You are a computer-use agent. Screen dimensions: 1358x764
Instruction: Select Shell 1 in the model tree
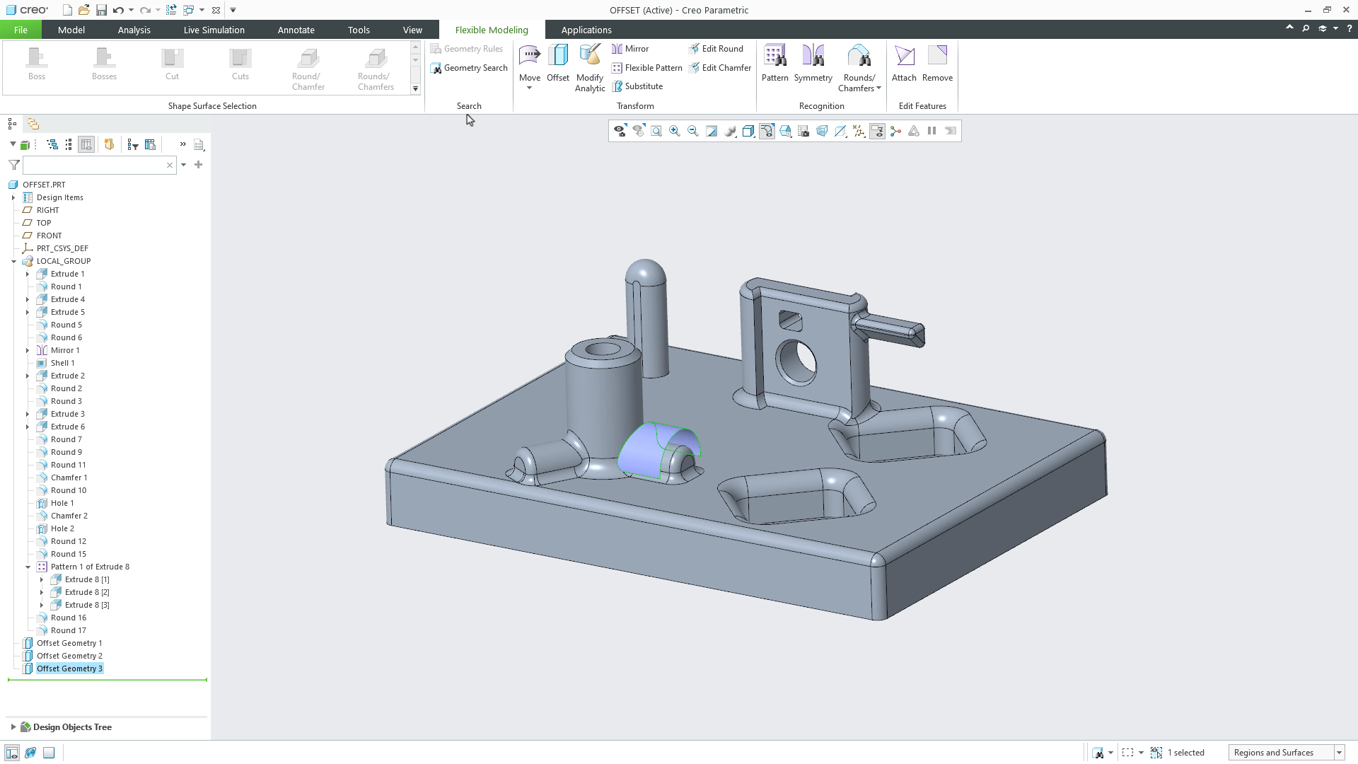[62, 363]
